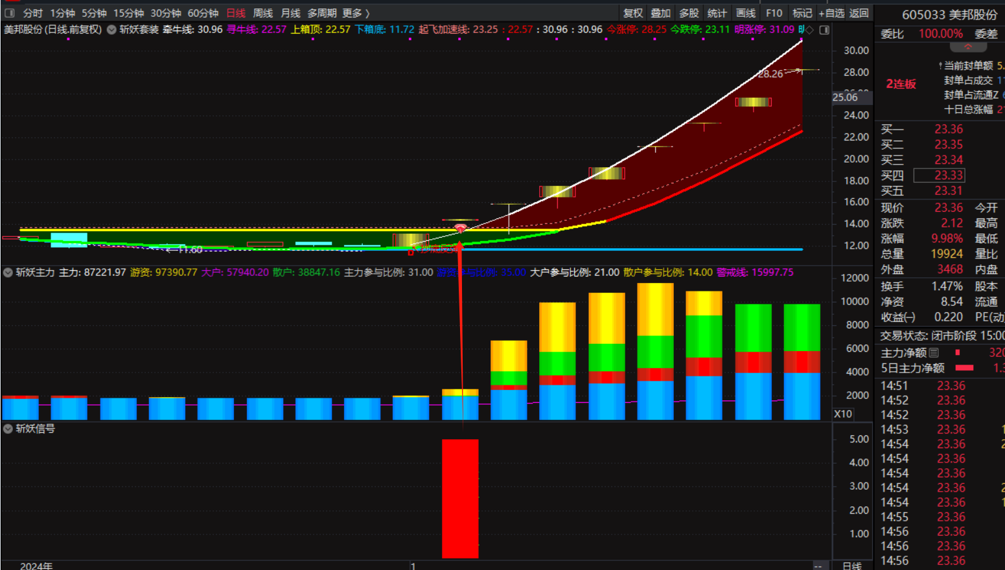Toggle 复权 price adjustment
1005x570 pixels.
click(632, 13)
